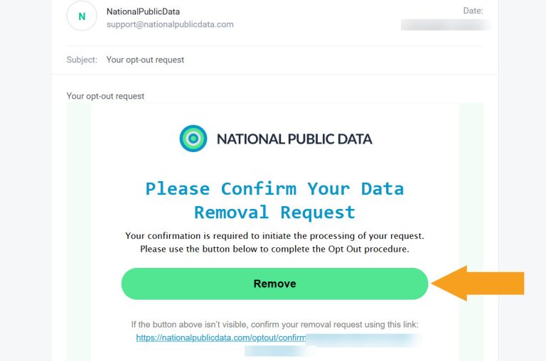The image size is (546, 361).
Task: Click the "NATIONAL PUBLIC DATA" wordmark
Action: pyautogui.click(x=294, y=139)
